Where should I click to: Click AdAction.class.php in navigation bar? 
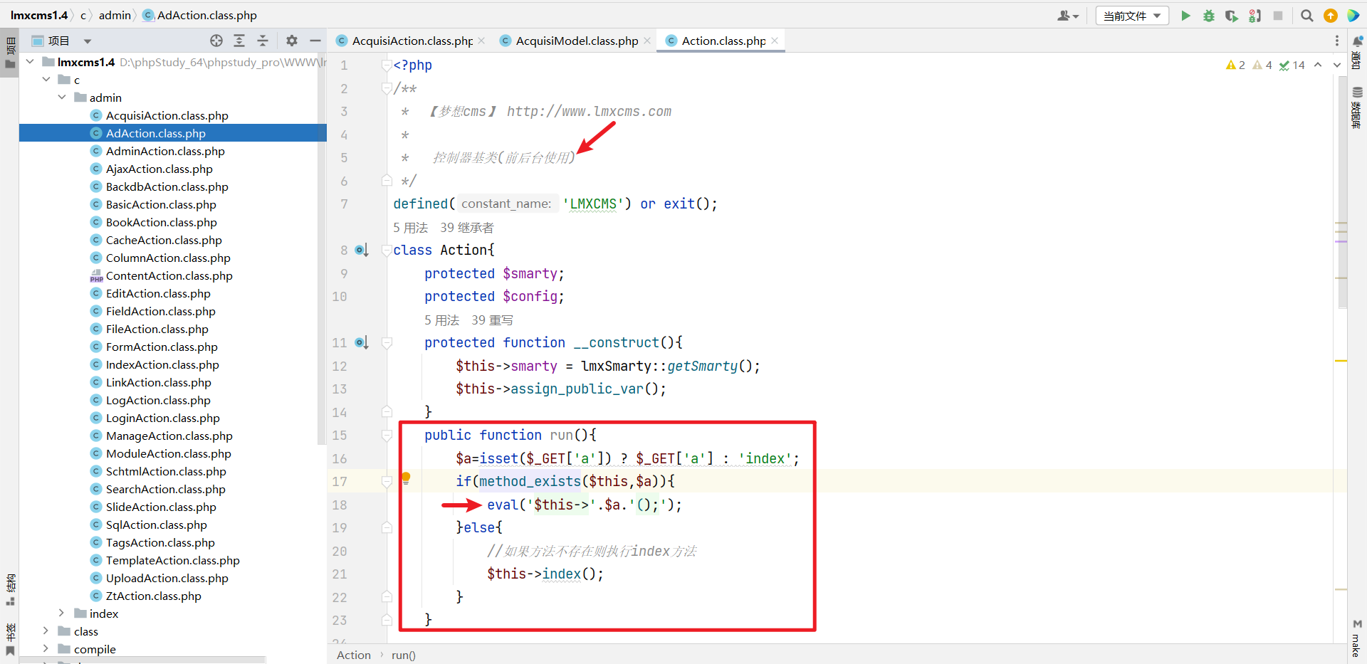click(x=200, y=15)
